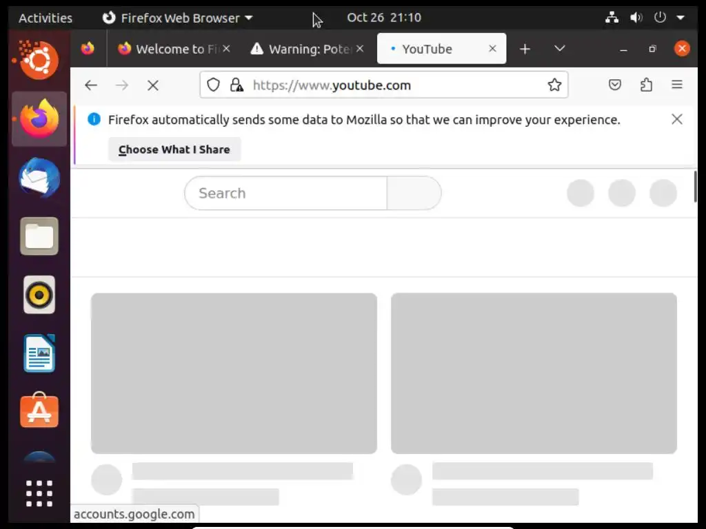This screenshot has height=529, width=706.
Task: Open Firefox from the Ubuntu dock
Action: (x=39, y=119)
